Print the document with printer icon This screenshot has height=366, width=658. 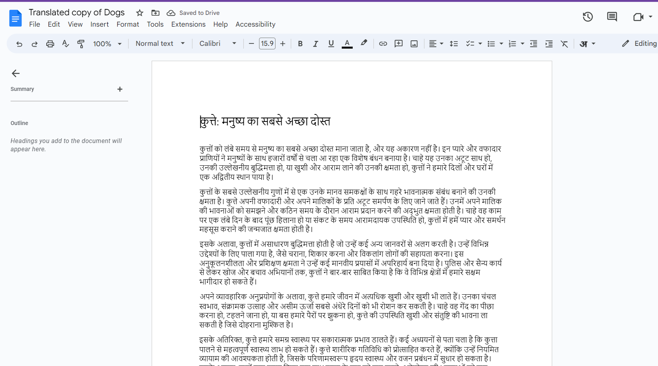[x=50, y=44]
